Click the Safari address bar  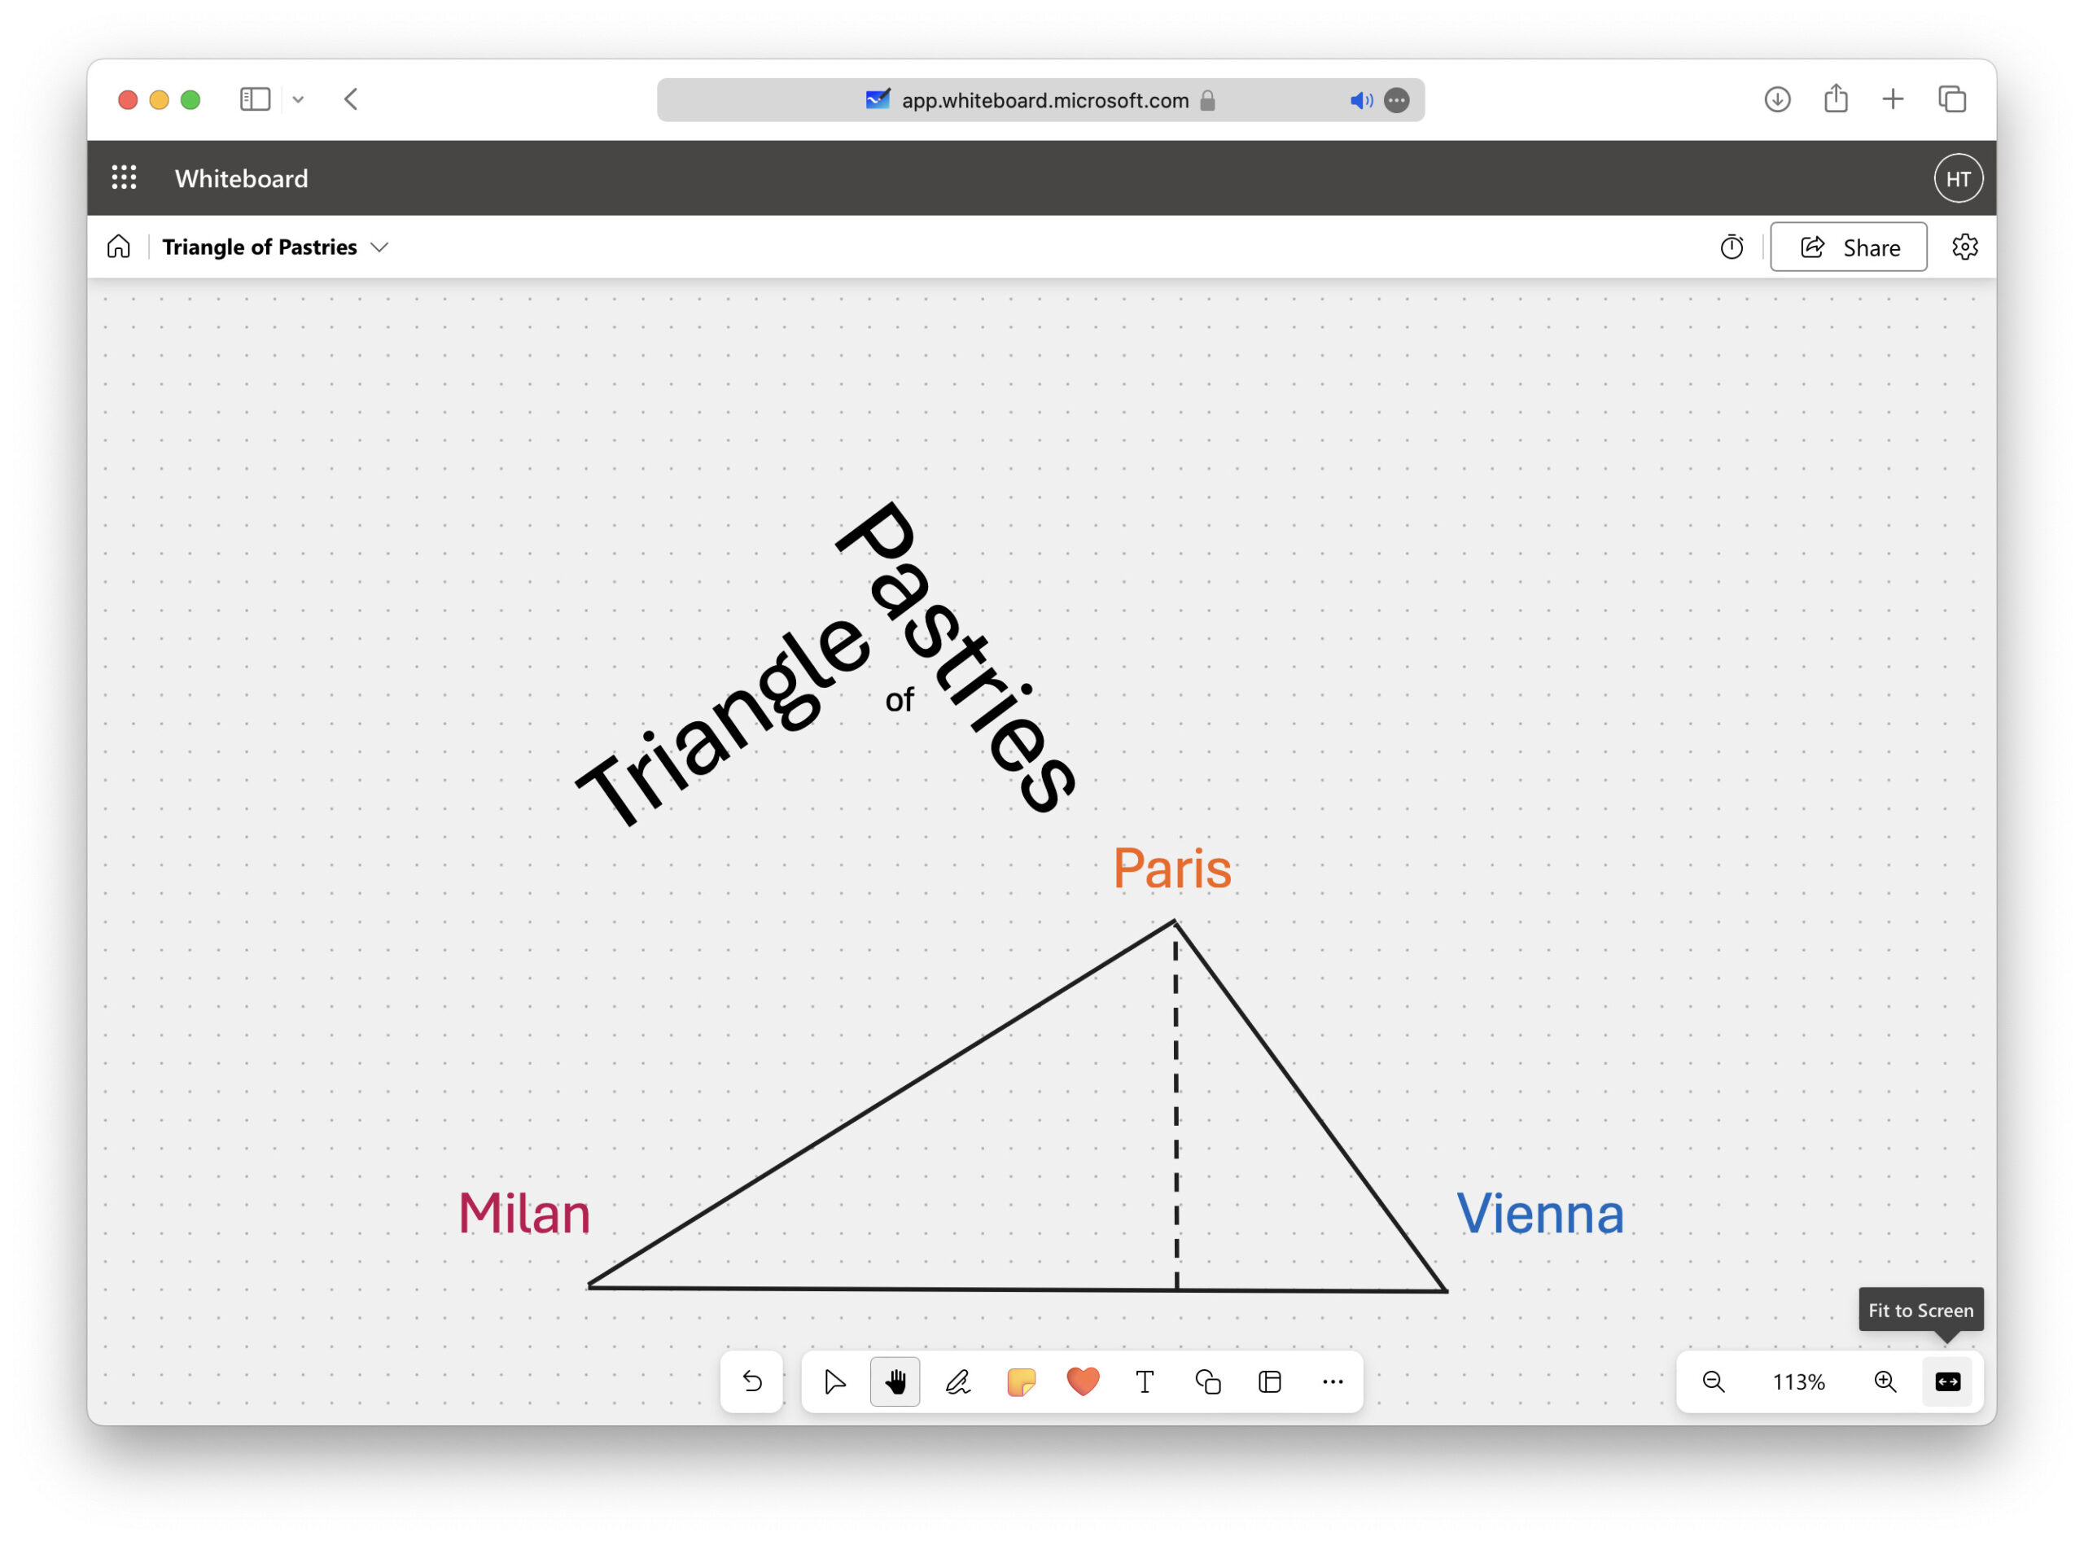point(1040,100)
